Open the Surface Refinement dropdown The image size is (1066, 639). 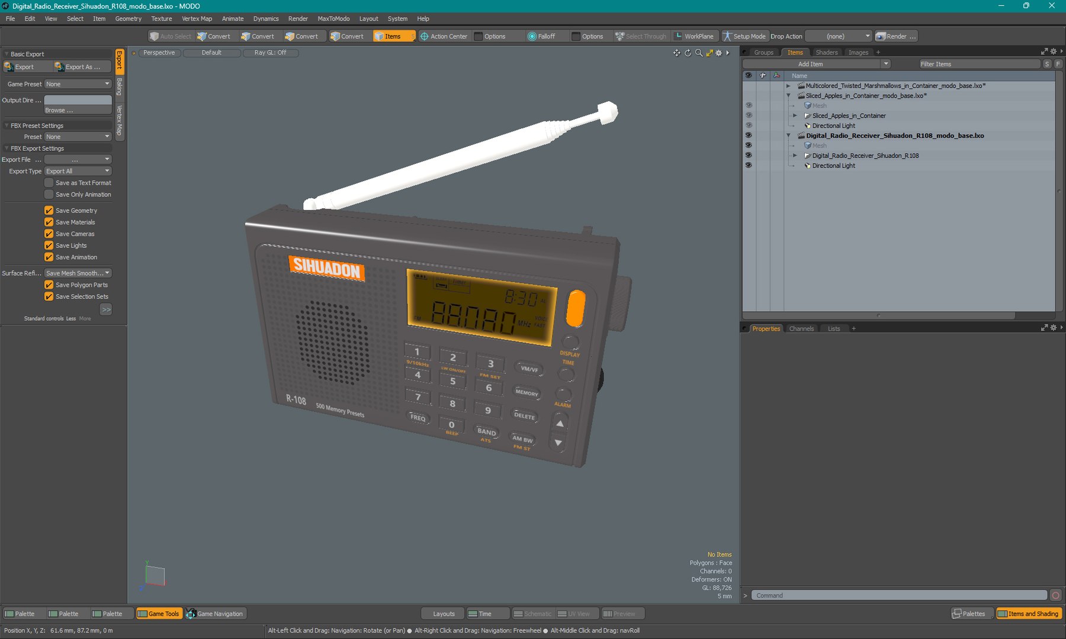[x=78, y=273]
